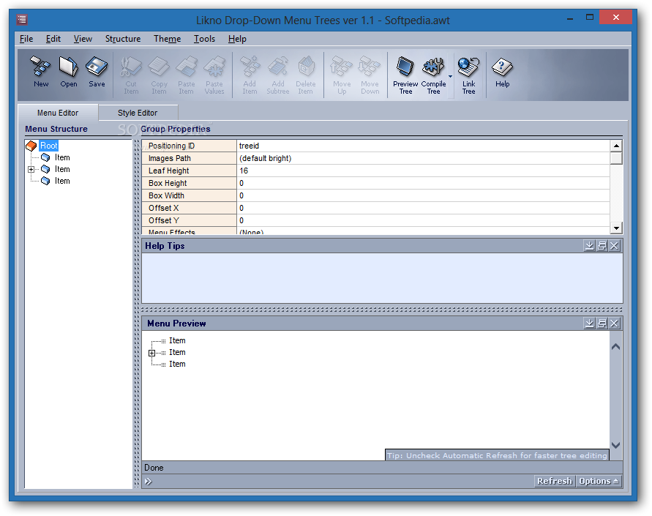Select the first Item under Root
Viewport: 652px width, 516px height.
62,157
